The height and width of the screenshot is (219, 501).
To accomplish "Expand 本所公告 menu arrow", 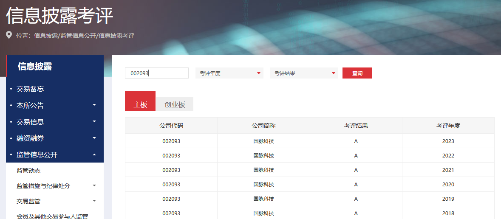I will tap(94, 105).
